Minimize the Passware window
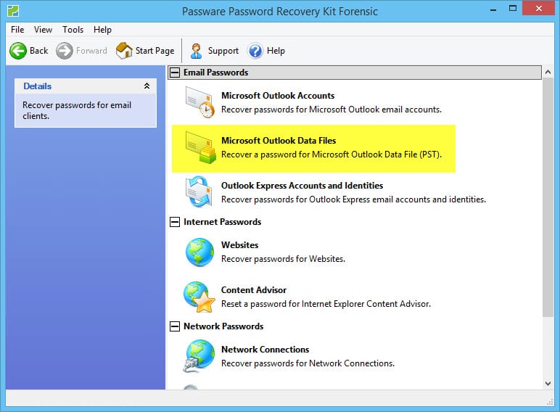This screenshot has width=560, height=412. (493, 9)
